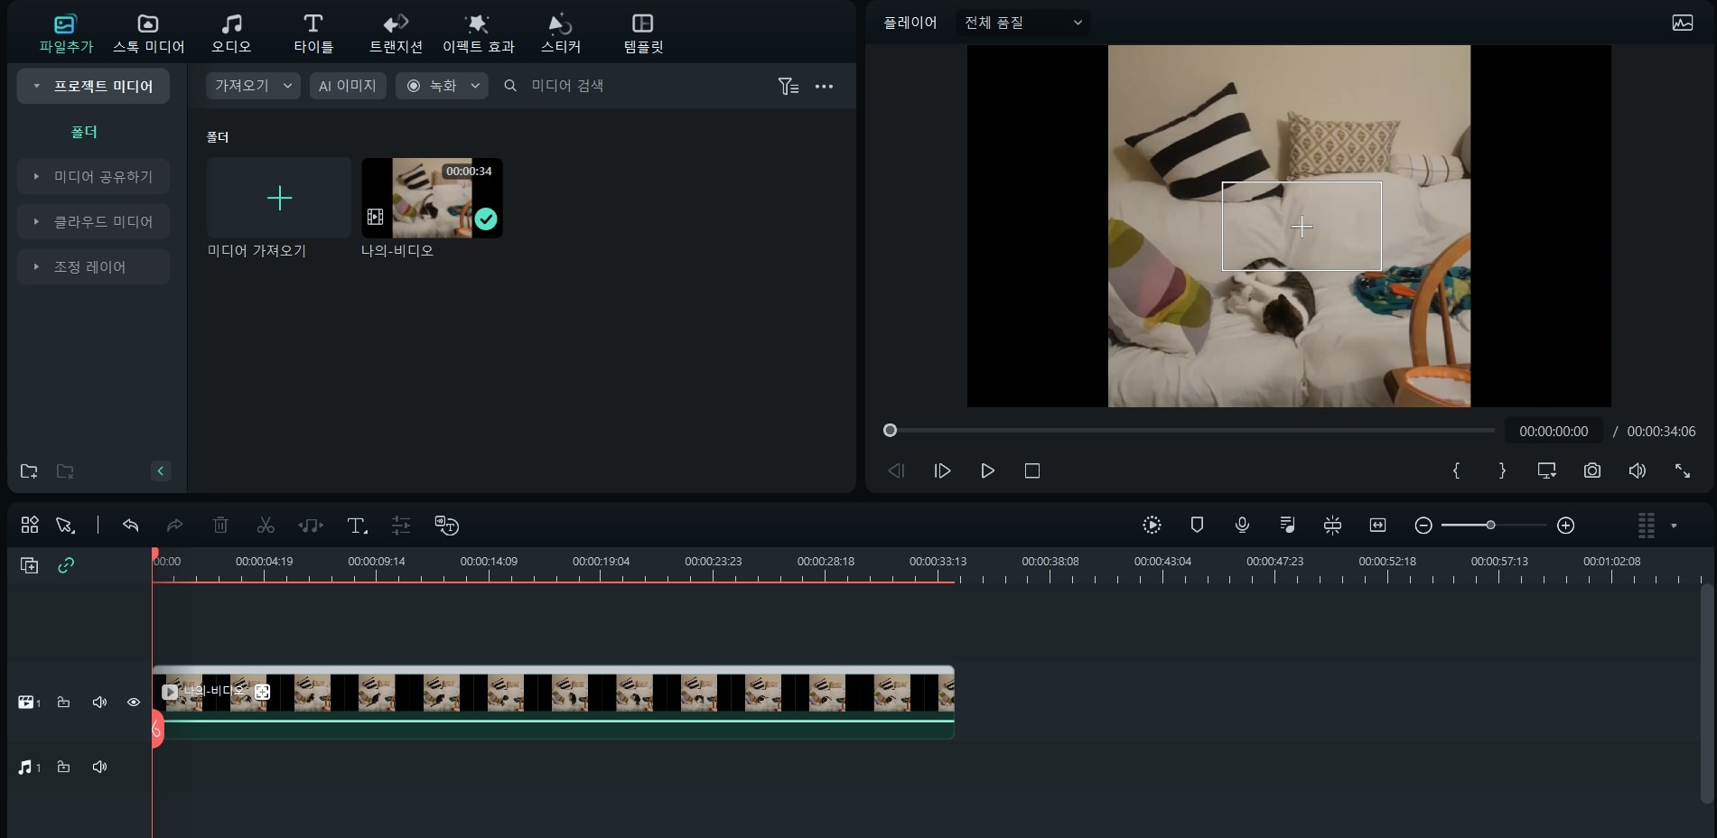
Task: Click the AI 이미지 button
Action: pyautogui.click(x=348, y=86)
